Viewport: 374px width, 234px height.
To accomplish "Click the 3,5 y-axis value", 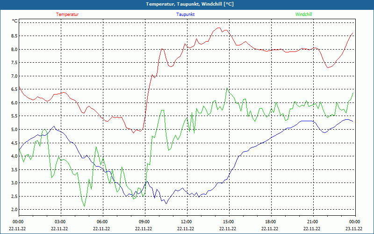I will point(14,169).
